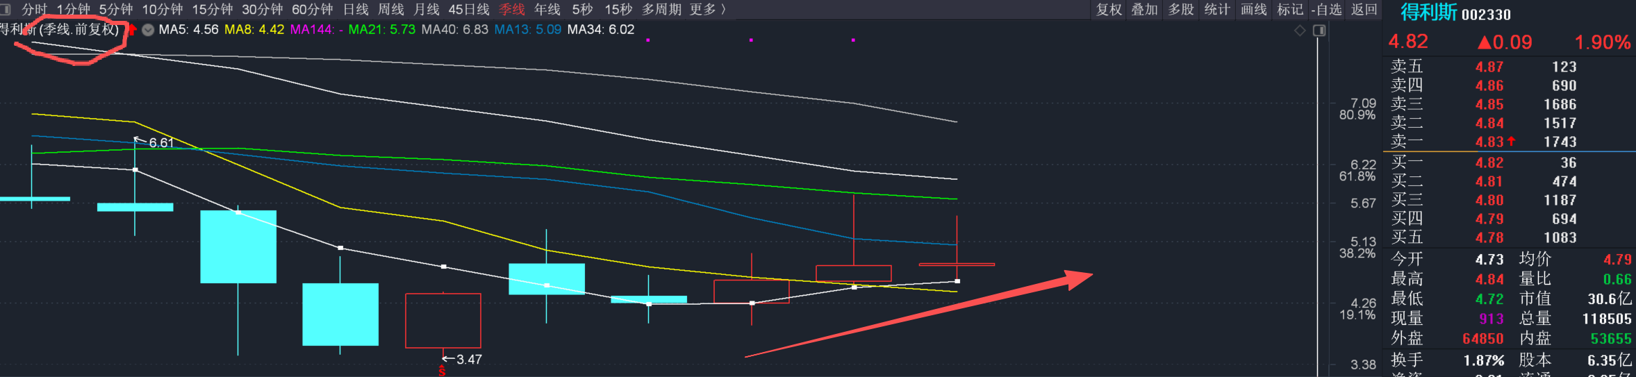The width and height of the screenshot is (1636, 377).
Task: Click the red up arrow beside 季线.前复权
Action: click(x=131, y=29)
